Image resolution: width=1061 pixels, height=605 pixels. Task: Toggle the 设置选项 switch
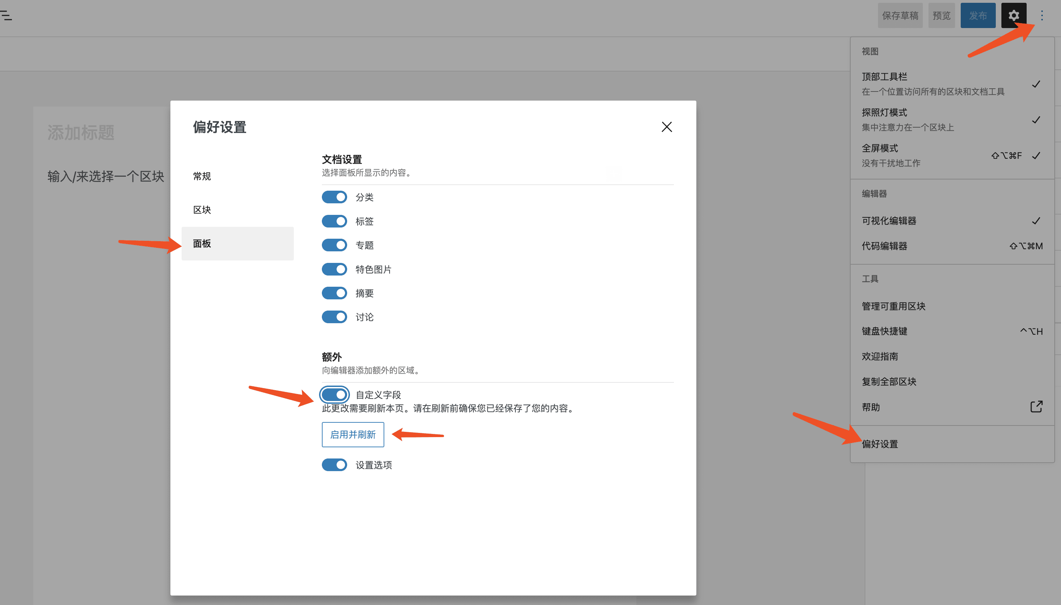pyautogui.click(x=334, y=464)
